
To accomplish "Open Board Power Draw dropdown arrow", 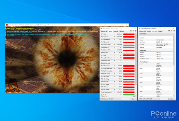I will click(x=114, y=66).
